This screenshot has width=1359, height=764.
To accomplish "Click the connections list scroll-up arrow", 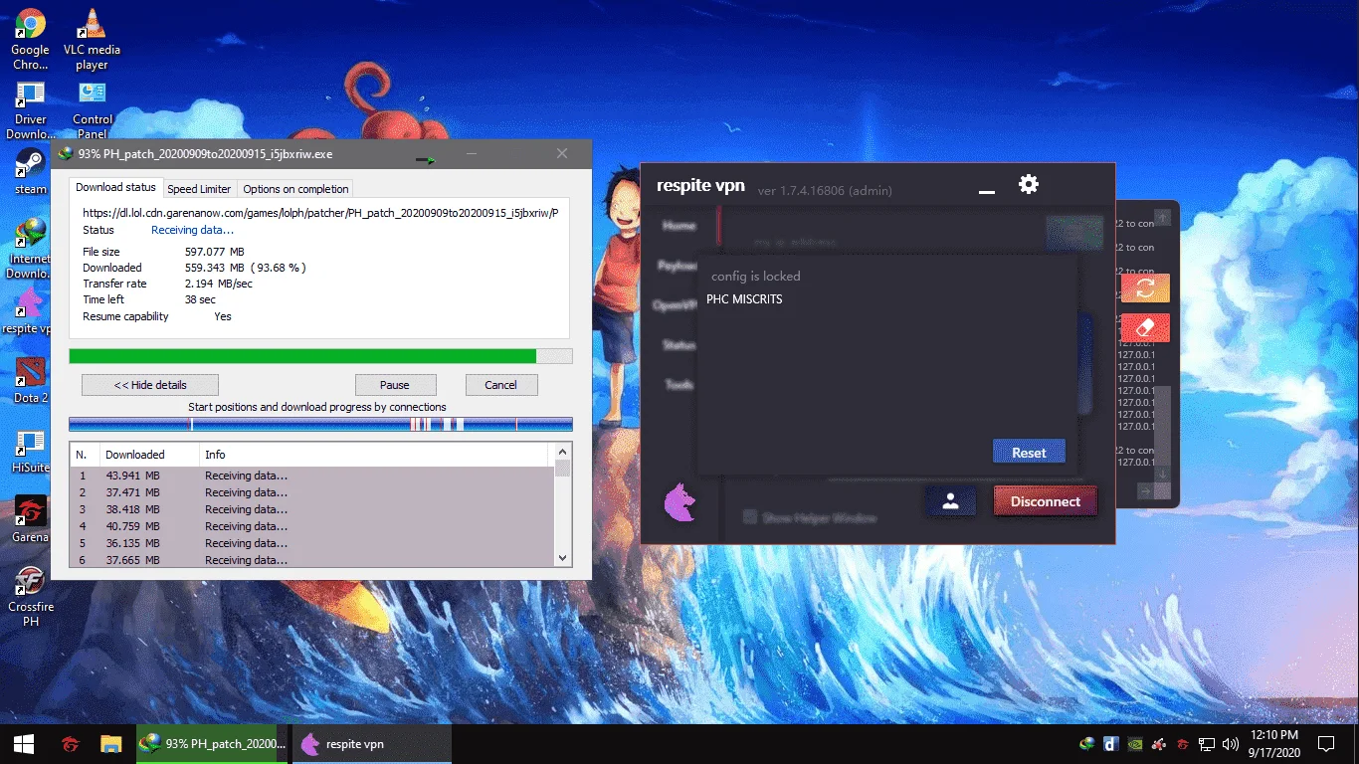I will point(563,452).
